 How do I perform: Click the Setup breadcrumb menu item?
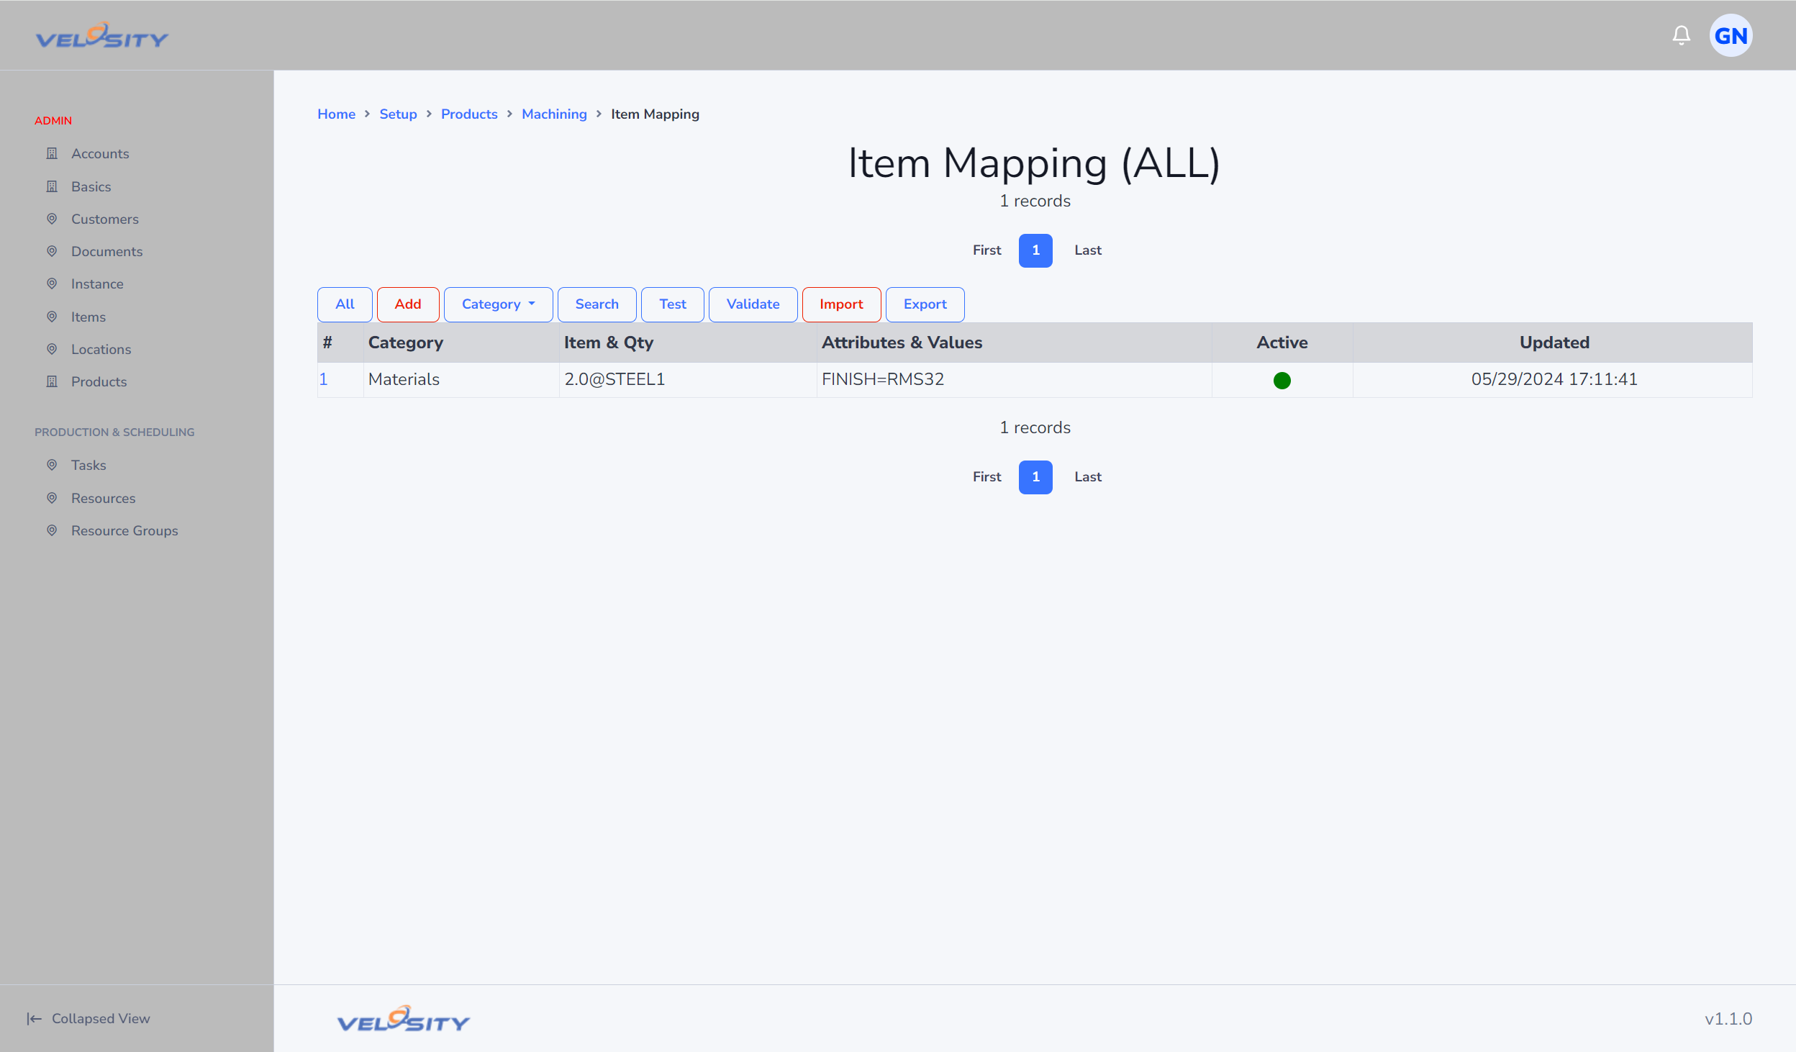click(397, 113)
